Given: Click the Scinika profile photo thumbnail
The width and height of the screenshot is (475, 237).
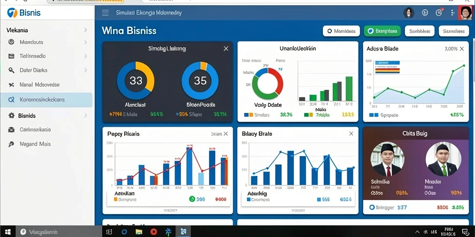Looking at the screenshot, I should coord(388,159).
